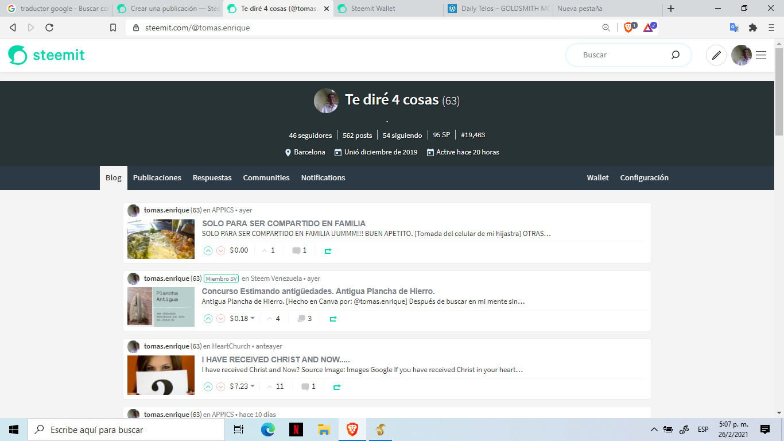Open comments on I HAVE RECEIVED CHRIST post
Screen dimensions: 784x441
tap(309, 386)
